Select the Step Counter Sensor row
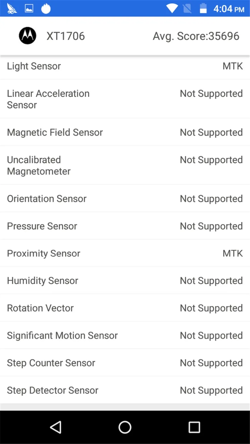The image size is (250, 444). tap(125, 363)
